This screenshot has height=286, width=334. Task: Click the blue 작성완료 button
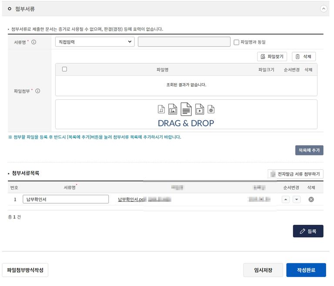(306, 270)
